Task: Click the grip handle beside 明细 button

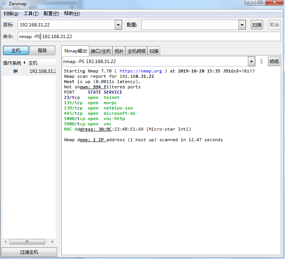Action: point(262,61)
